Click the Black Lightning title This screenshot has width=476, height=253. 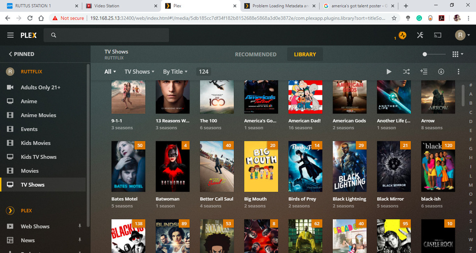349,199
